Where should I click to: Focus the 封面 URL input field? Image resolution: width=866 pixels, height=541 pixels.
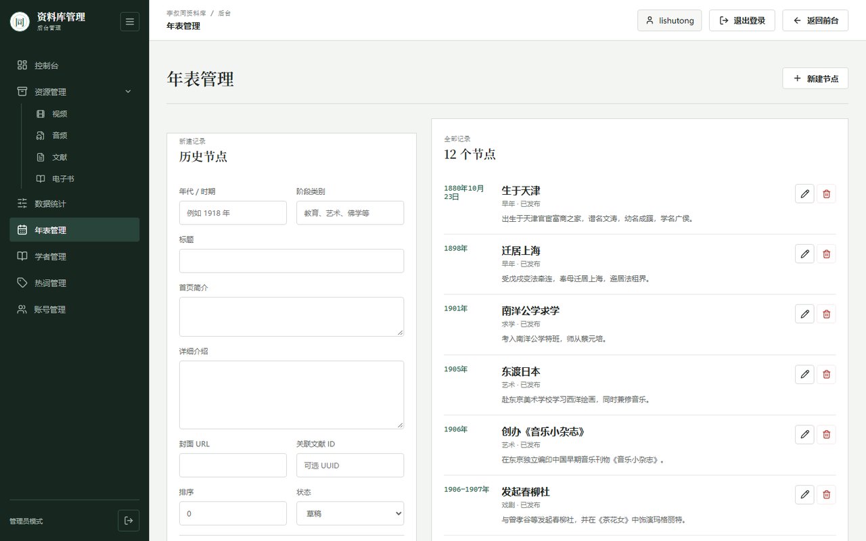(x=233, y=465)
